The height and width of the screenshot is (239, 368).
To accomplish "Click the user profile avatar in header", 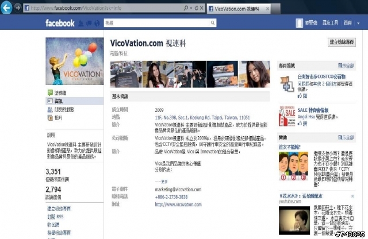I will pos(299,23).
